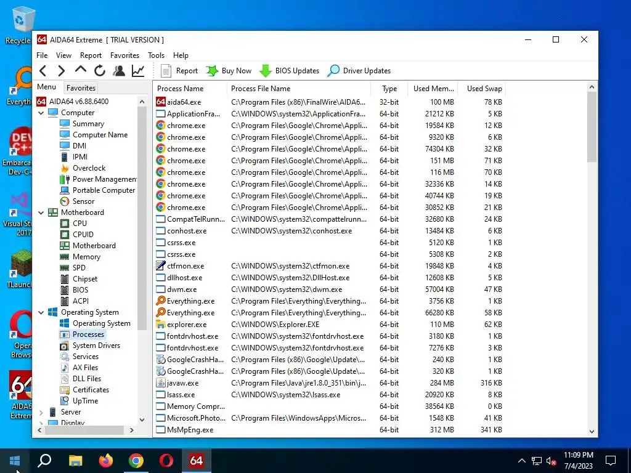Select the dwm.exe process row
The image size is (631, 473).
pyautogui.click(x=329, y=289)
